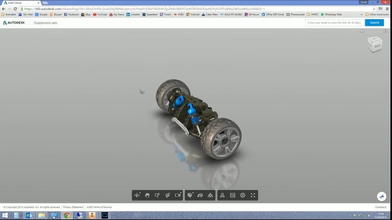Open the Camera interactions tool
The height and width of the screenshot is (220, 392).
[178, 195]
